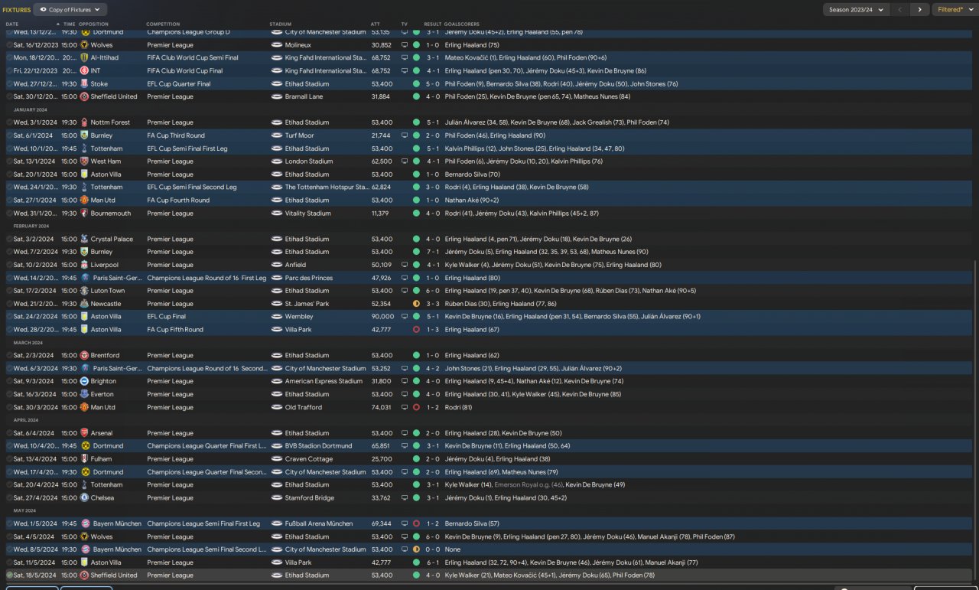Viewport: 979px width, 590px height.
Task: Select the Bournemouth club badge
Action: 84,214
